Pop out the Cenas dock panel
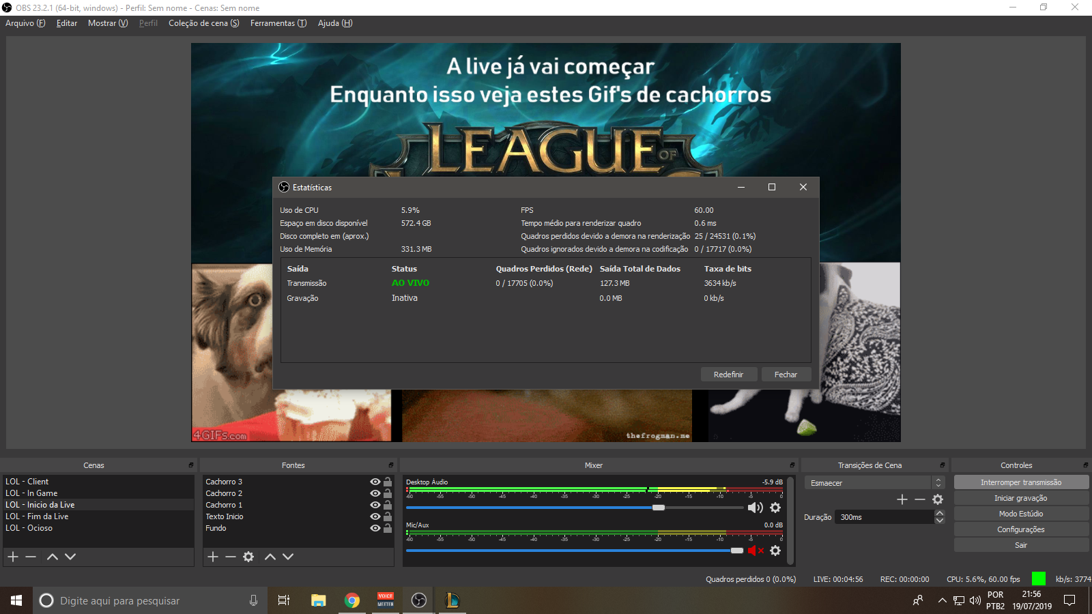The height and width of the screenshot is (614, 1092). (x=191, y=465)
